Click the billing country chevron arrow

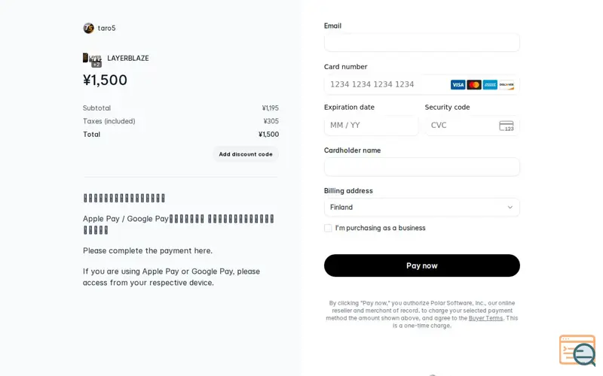pos(510,208)
